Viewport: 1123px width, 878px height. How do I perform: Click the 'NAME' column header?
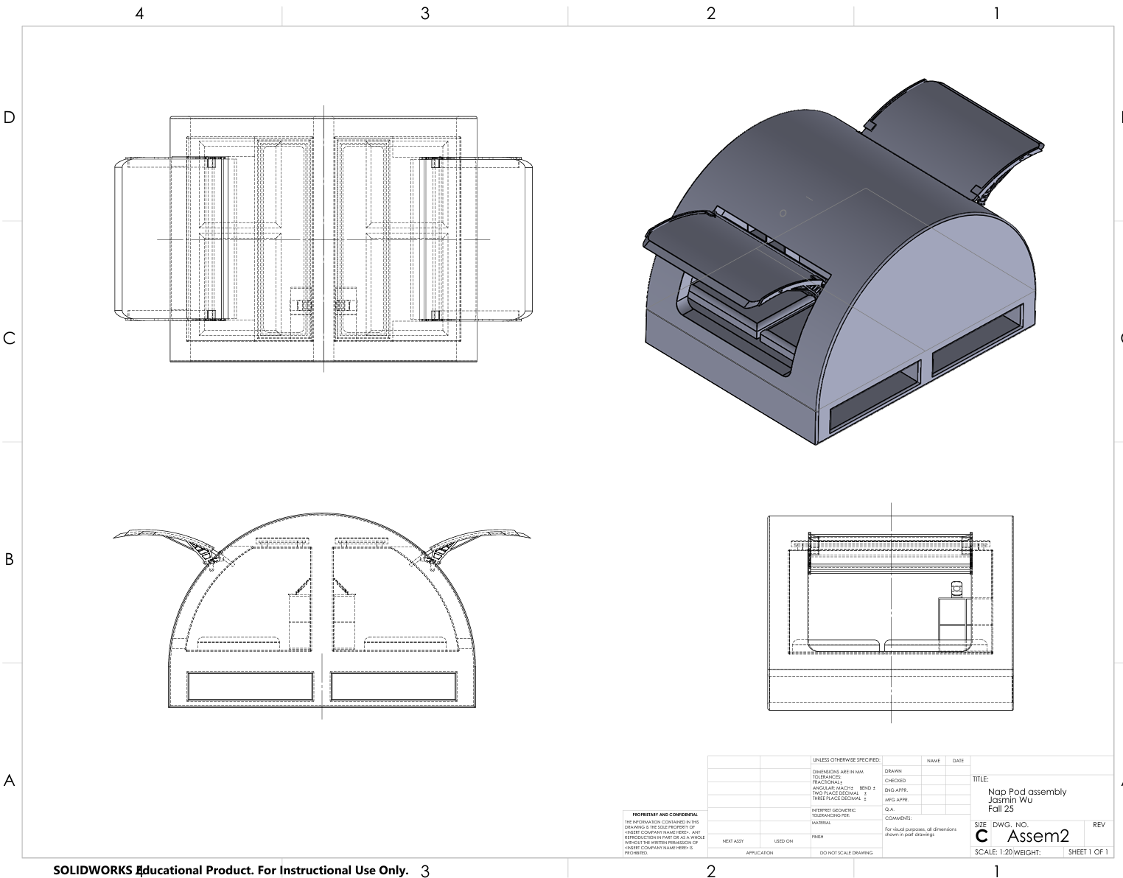(x=934, y=761)
